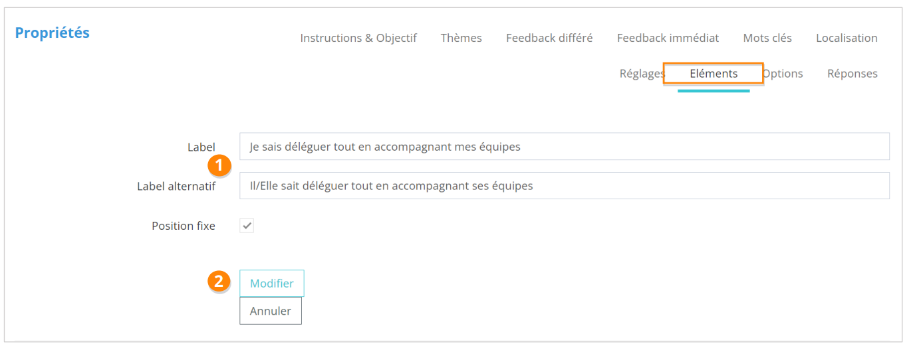913x346 pixels.
Task: Uncheck the Position fixe checkbox
Action: tap(247, 226)
